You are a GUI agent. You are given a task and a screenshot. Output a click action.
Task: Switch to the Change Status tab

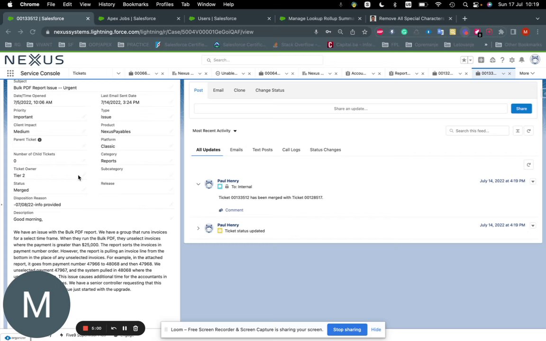(x=270, y=90)
